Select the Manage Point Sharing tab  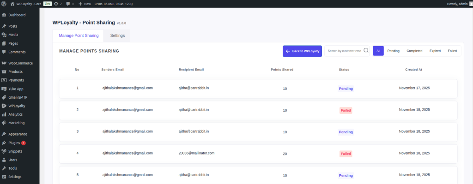tap(79, 36)
